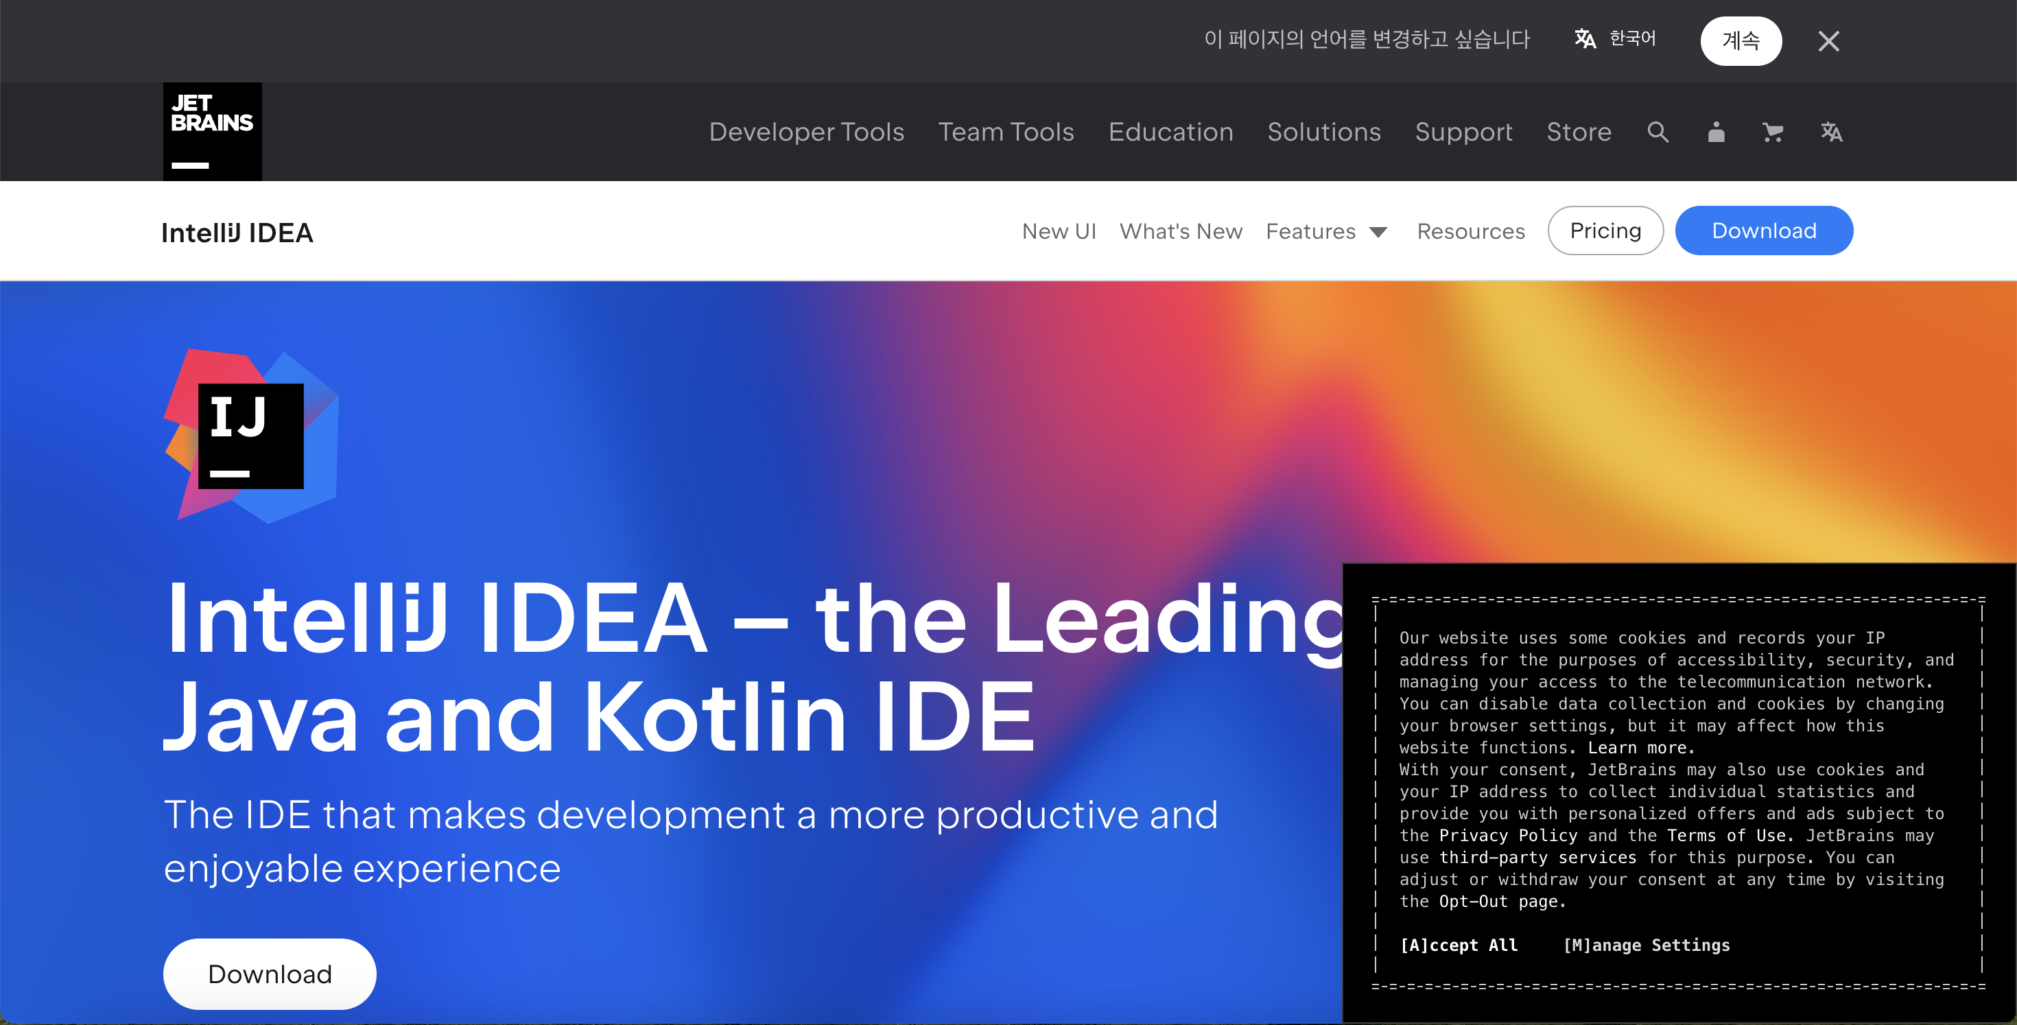Open the Solutions menu
The height and width of the screenshot is (1025, 2017).
click(x=1323, y=132)
